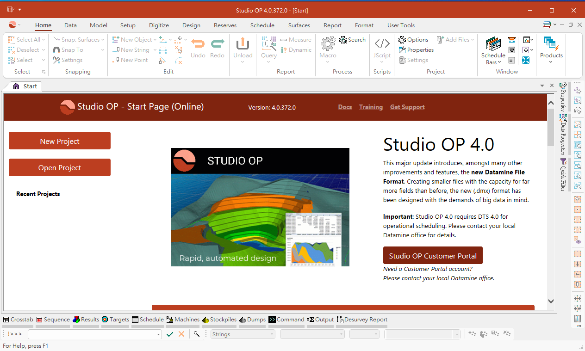The height and width of the screenshot is (351, 585).
Task: Open the command line history dropdown
Action: point(158,334)
